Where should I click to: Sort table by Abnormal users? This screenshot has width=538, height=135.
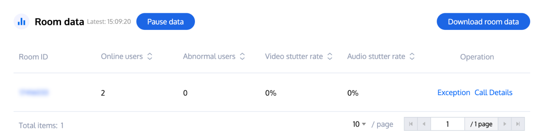242,57
